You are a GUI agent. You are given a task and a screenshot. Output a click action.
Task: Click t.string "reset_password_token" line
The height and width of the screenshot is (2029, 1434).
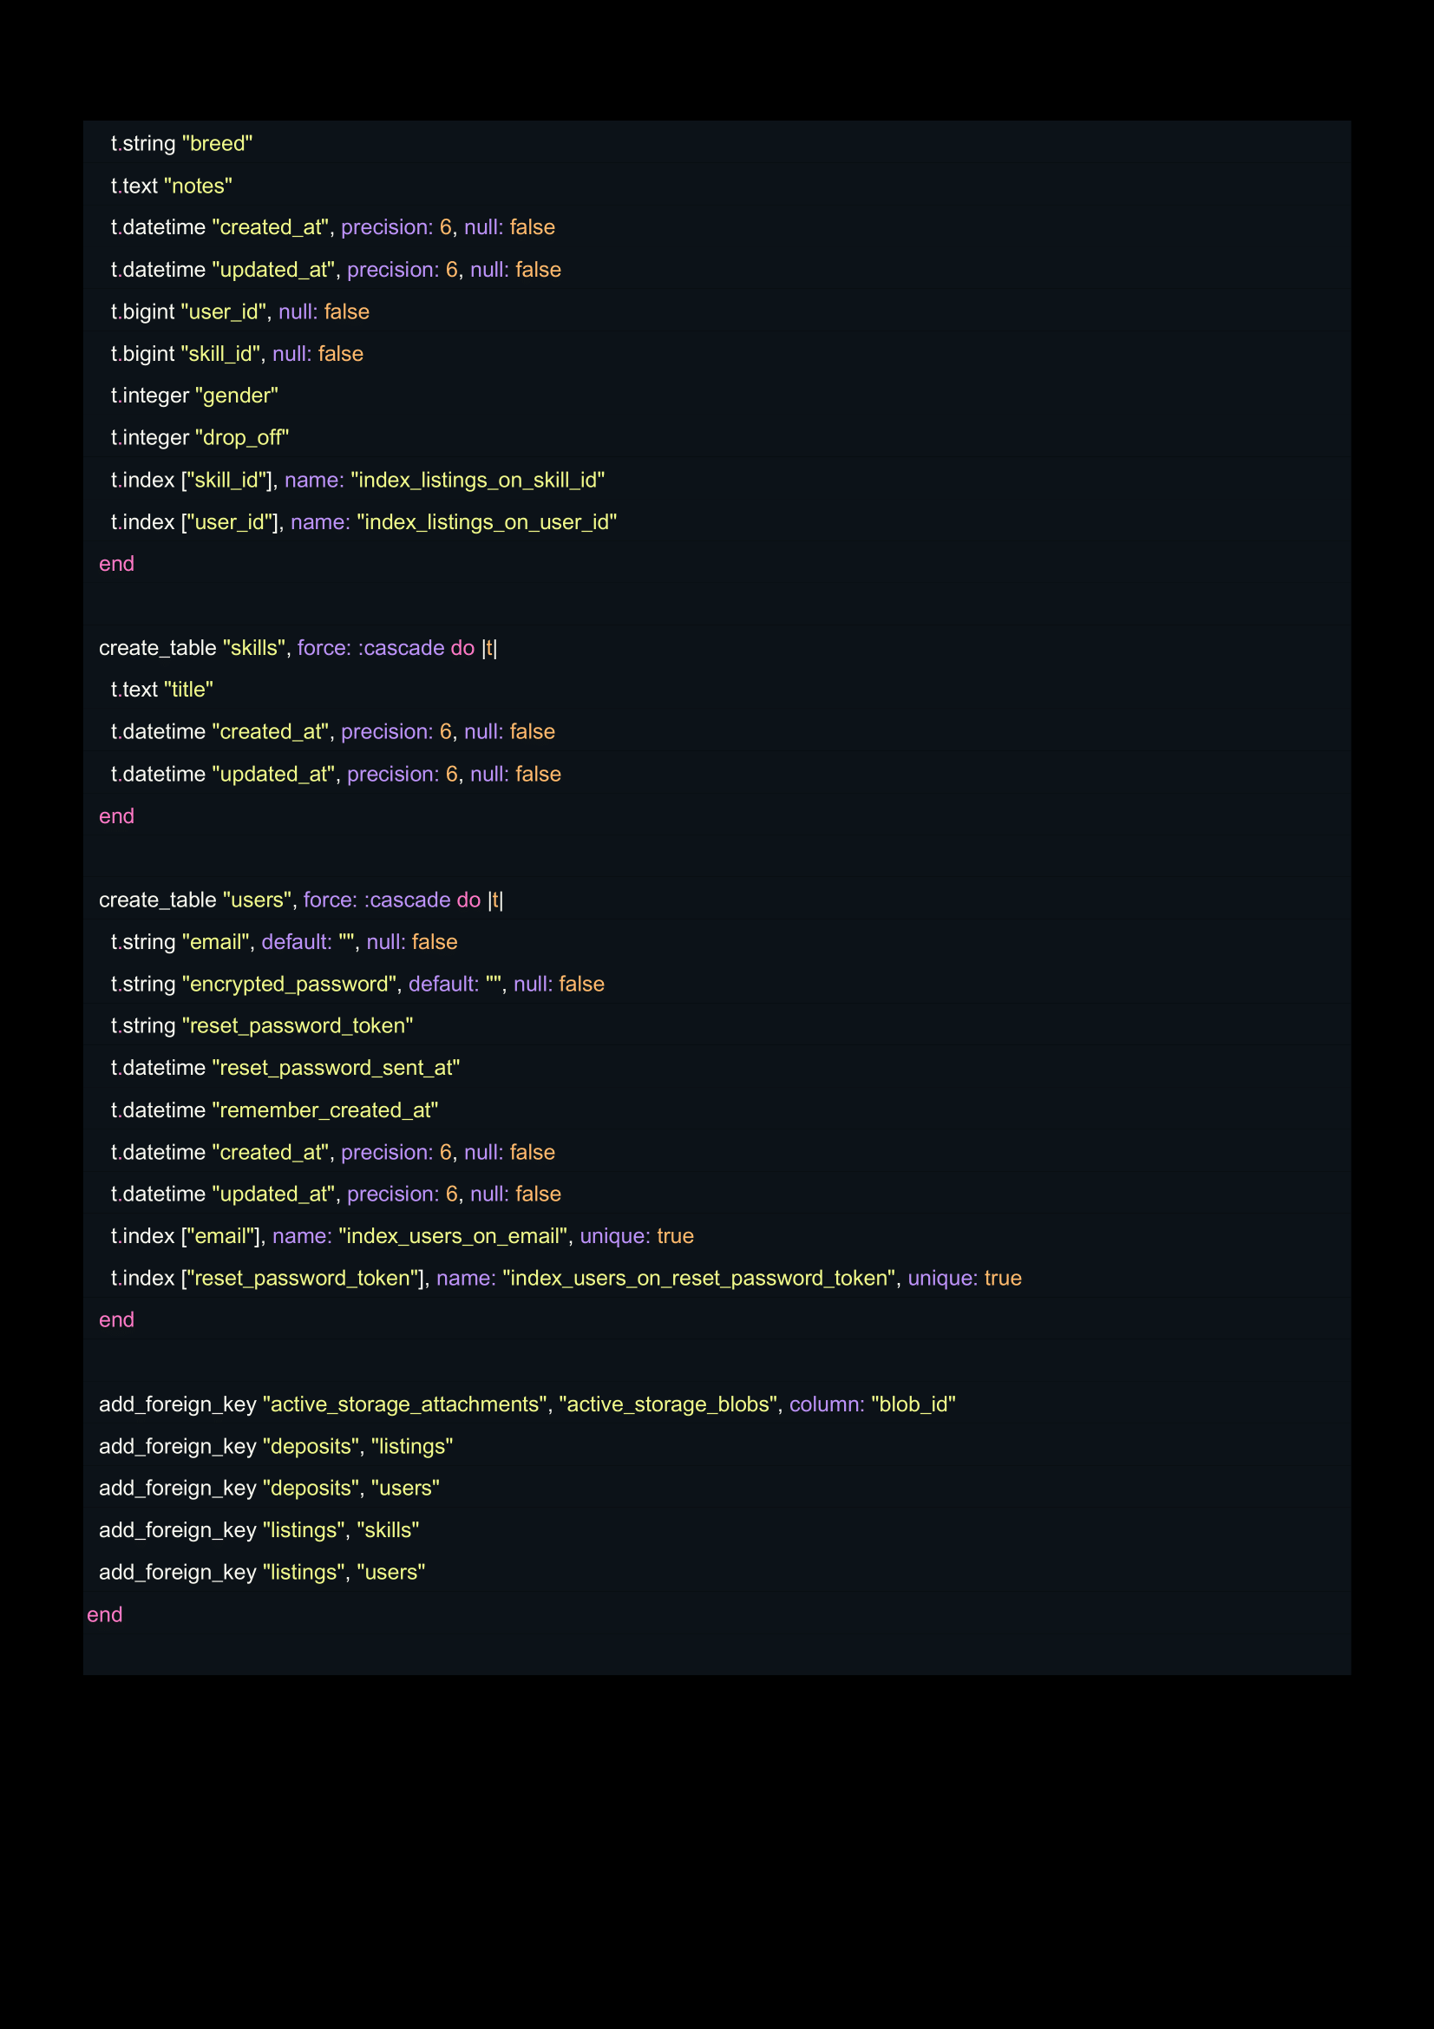coord(261,1026)
